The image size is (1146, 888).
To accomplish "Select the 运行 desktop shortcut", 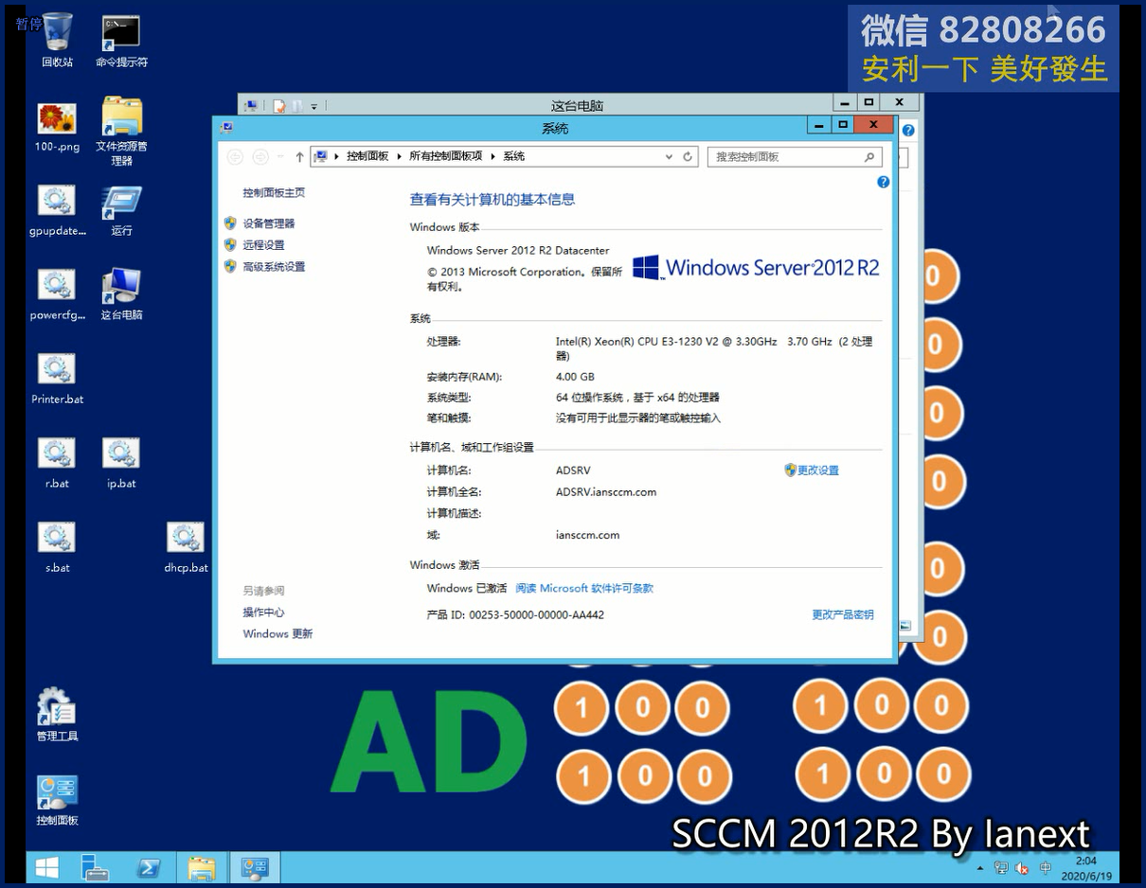I will tap(121, 210).
